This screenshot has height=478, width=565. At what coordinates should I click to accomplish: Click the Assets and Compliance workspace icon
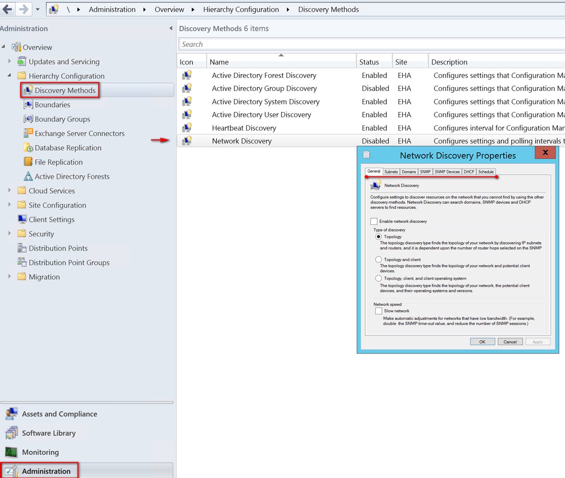(x=12, y=414)
